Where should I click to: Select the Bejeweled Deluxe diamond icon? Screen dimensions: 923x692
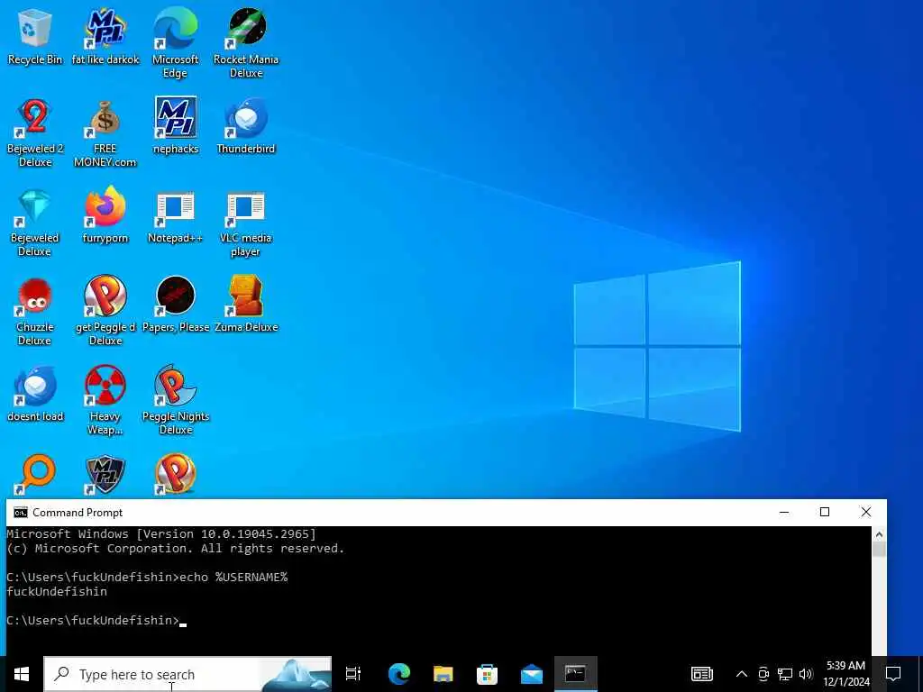pos(35,222)
